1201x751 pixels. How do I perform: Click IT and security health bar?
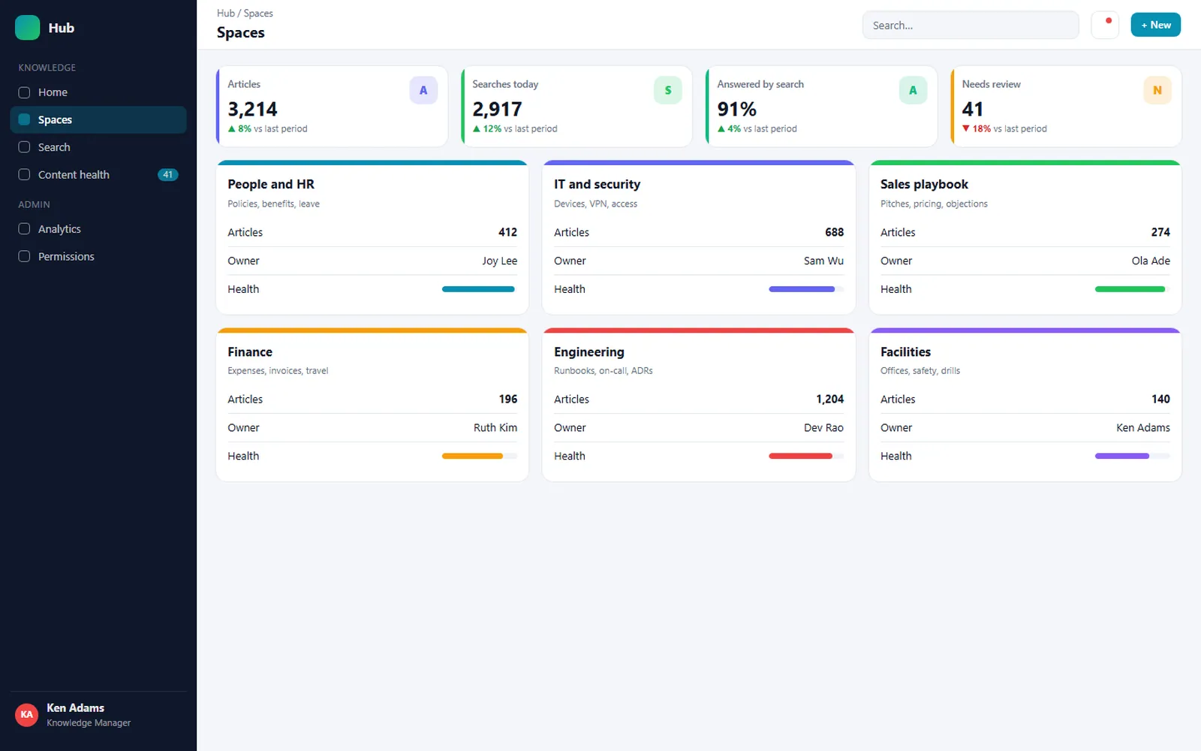[806, 289]
